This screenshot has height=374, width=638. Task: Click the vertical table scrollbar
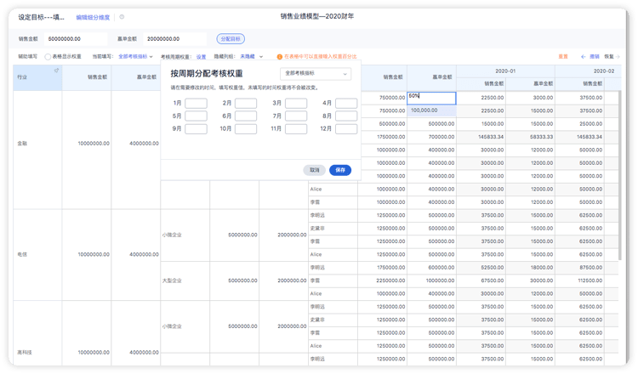pos(619,175)
